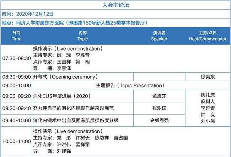Click the title 大会主论坛

tap(116, 5)
